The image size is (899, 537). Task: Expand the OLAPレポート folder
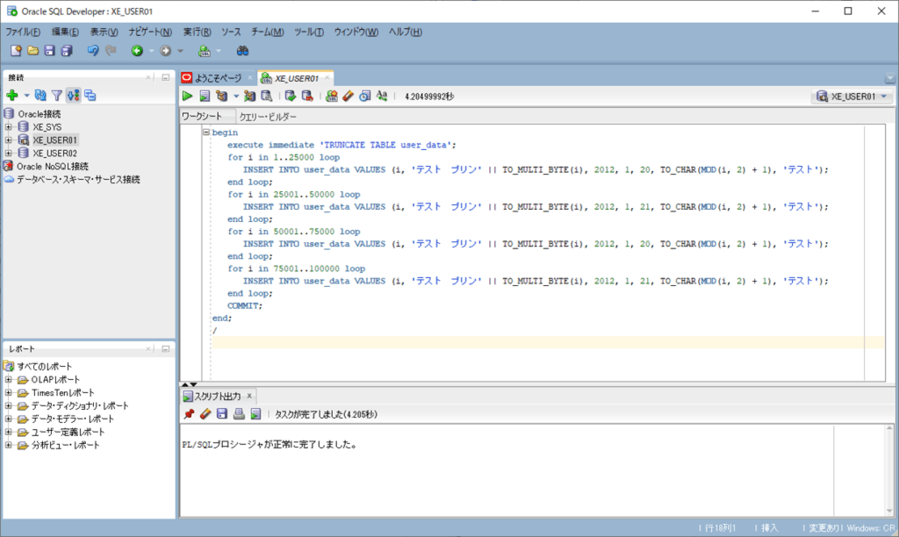[9, 379]
